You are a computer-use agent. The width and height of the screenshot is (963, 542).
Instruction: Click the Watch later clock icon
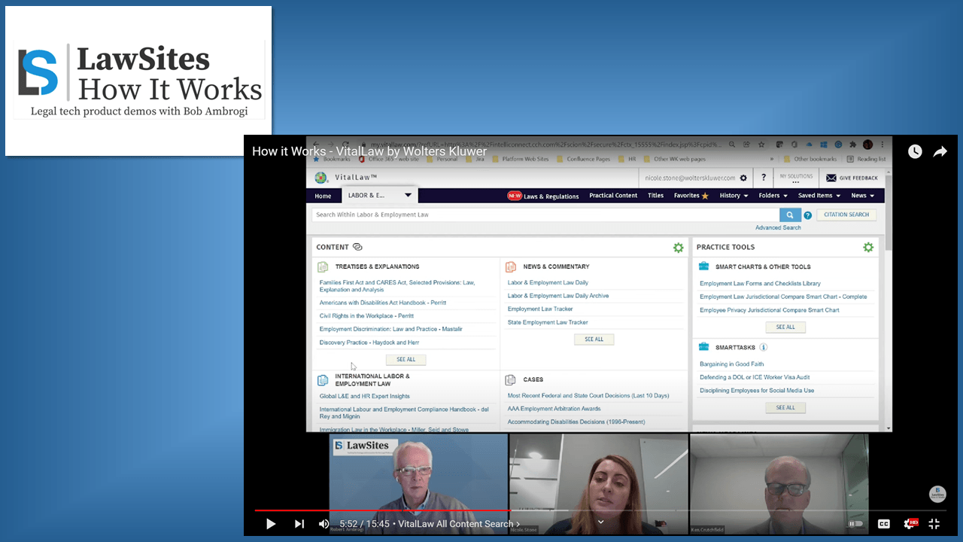point(915,151)
